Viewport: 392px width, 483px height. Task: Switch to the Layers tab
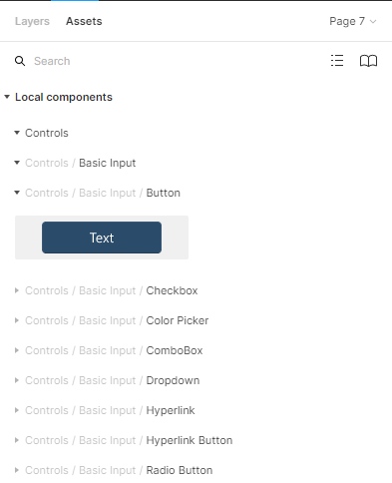[x=32, y=21]
